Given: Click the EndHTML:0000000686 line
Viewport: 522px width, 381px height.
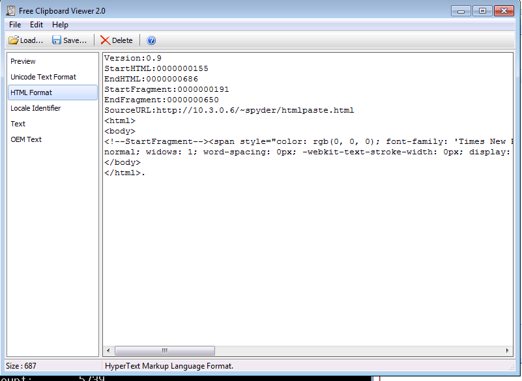Looking at the screenshot, I should [151, 79].
